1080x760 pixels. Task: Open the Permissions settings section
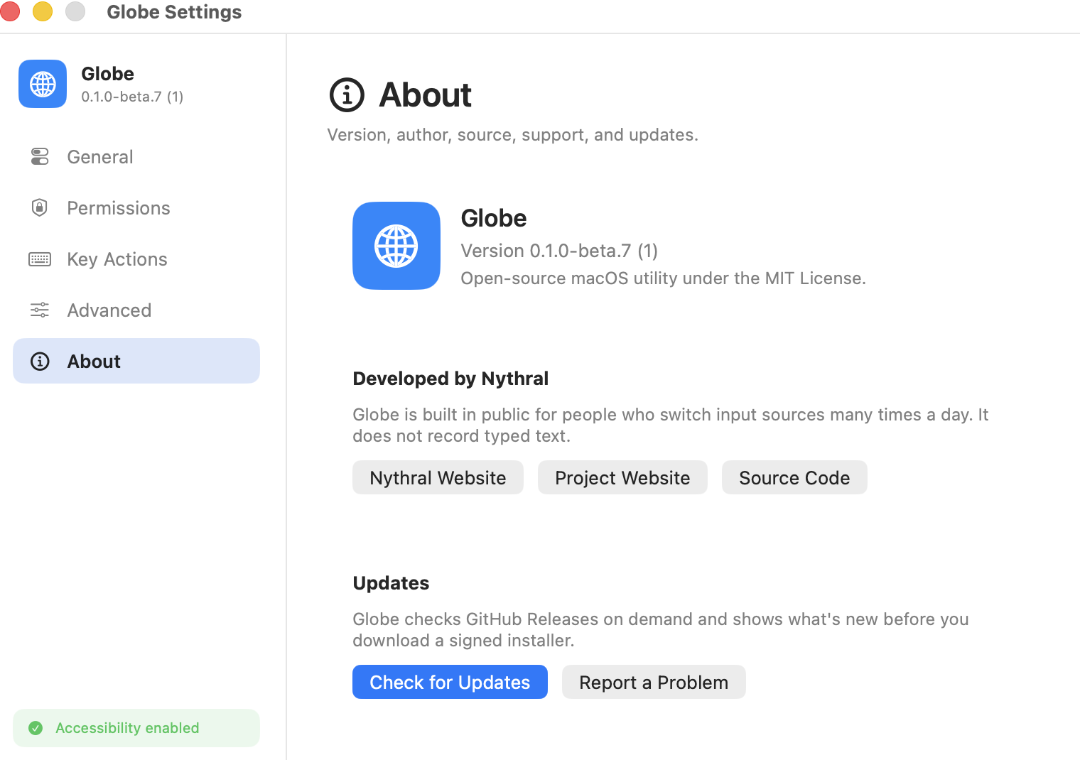[x=136, y=208]
